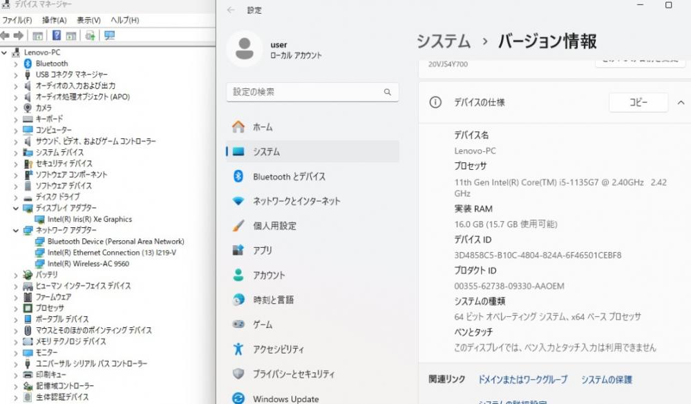Go back using the Settings back arrow
Viewport: 691px width, 404px height.
click(231, 10)
